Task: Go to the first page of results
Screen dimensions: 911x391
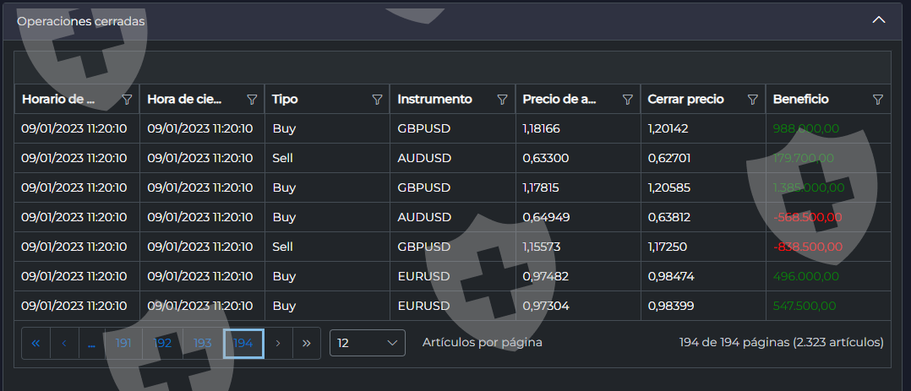Action: pyautogui.click(x=35, y=344)
